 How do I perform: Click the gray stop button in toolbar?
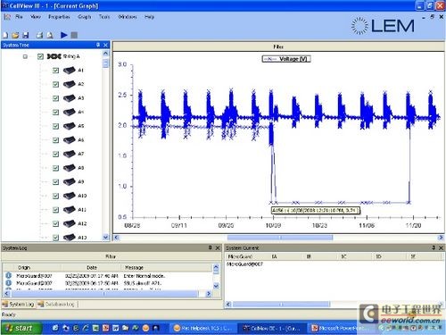[x=74, y=35]
